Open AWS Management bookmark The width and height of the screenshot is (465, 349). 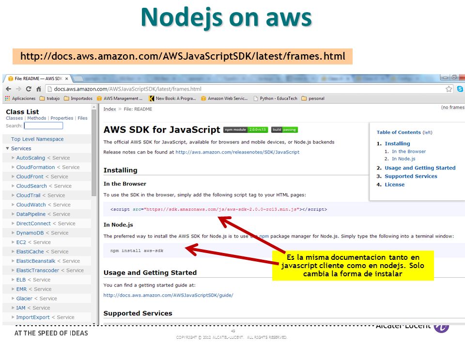(x=120, y=98)
